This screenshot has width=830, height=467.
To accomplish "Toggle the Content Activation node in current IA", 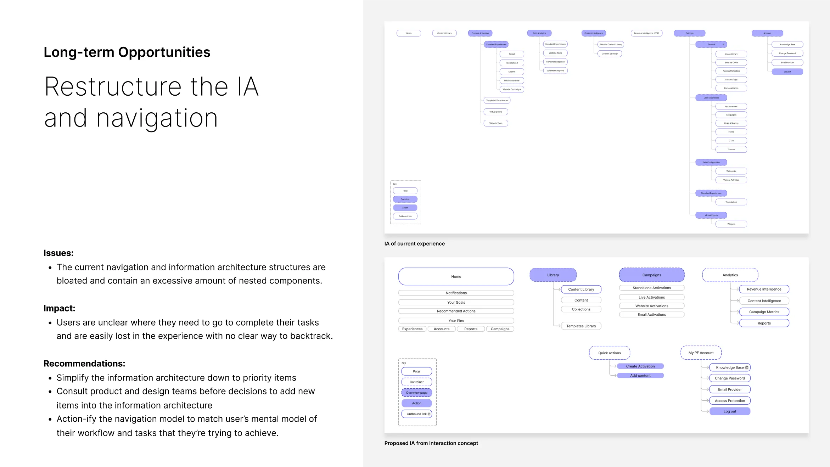I will 481,33.
